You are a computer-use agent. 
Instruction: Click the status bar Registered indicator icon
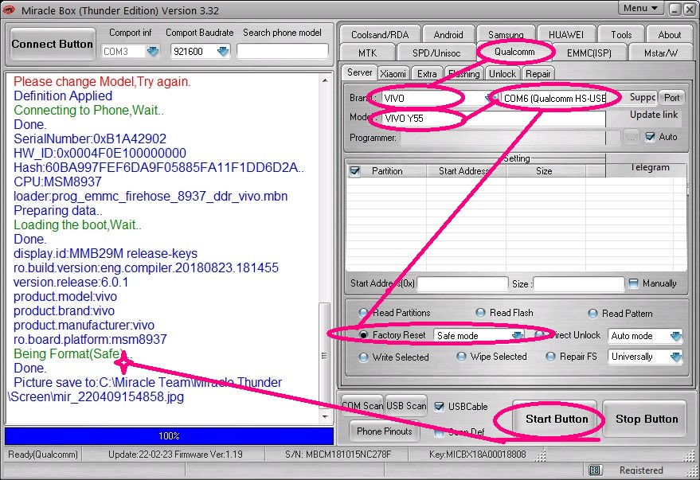pos(595,470)
